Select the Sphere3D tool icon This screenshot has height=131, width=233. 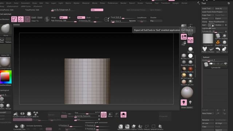pyautogui.click(x=224, y=43)
